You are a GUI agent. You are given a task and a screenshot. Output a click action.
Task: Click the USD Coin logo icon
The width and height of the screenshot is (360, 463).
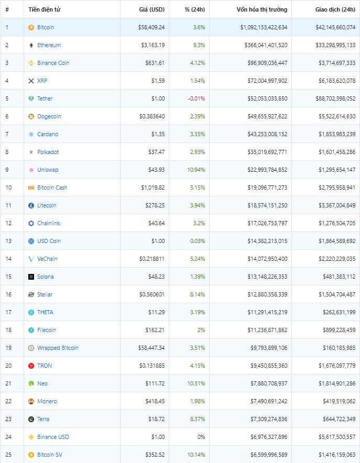pyautogui.click(x=31, y=241)
